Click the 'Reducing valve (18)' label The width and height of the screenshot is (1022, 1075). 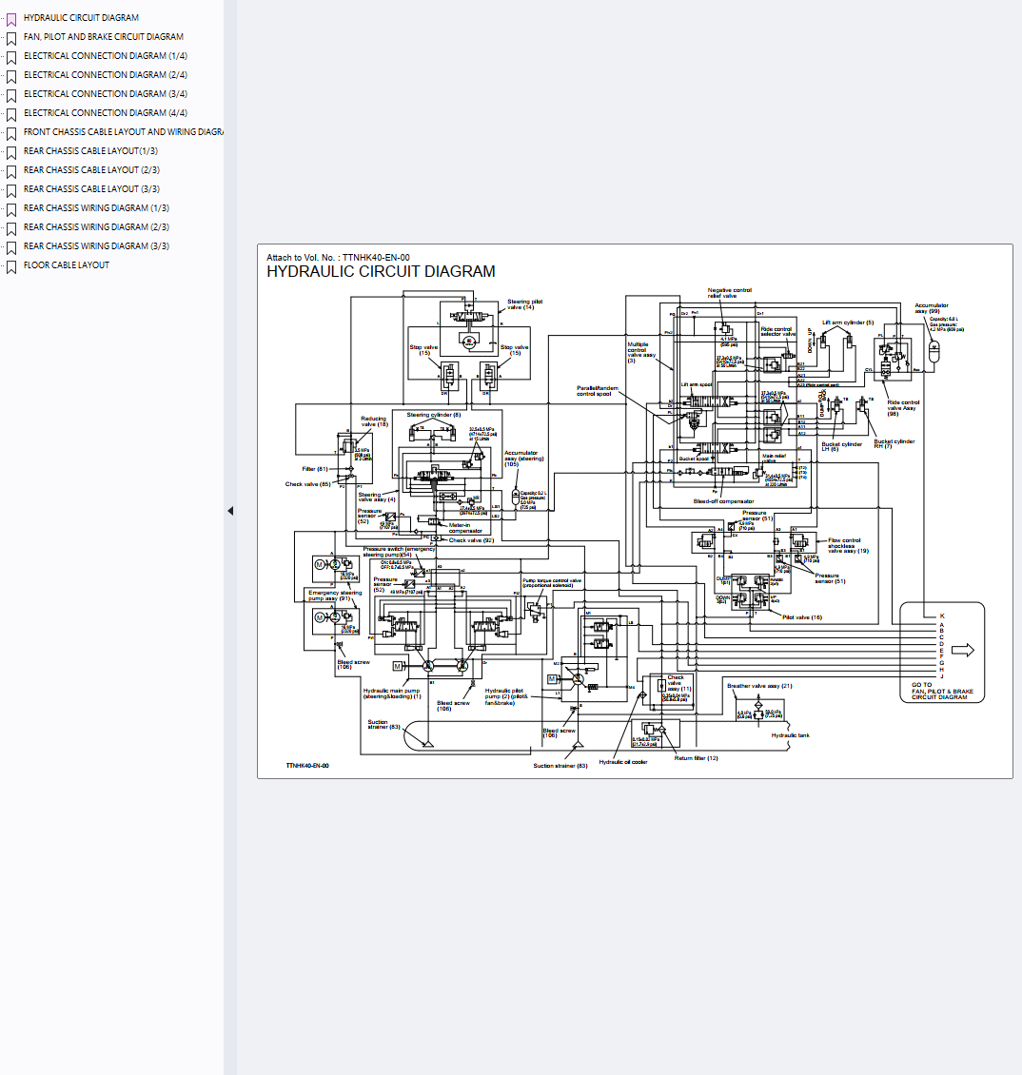click(375, 421)
